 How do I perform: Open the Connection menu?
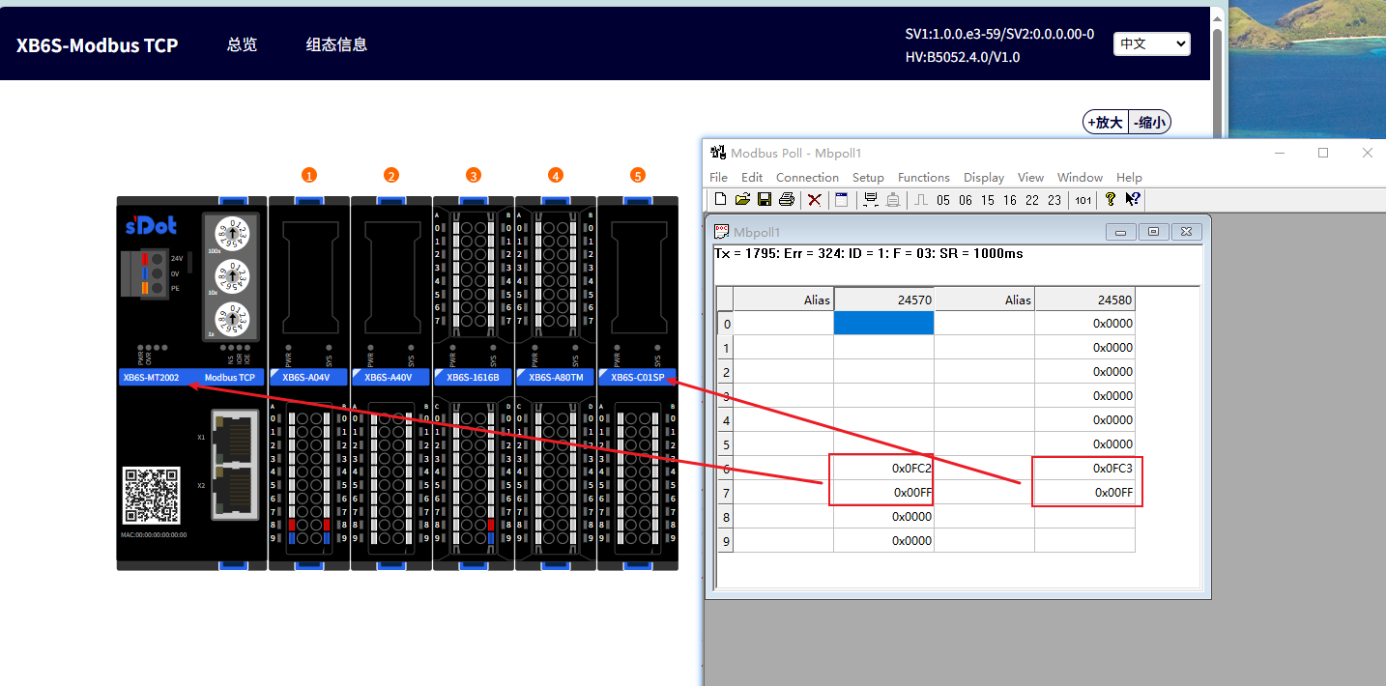coord(807,177)
